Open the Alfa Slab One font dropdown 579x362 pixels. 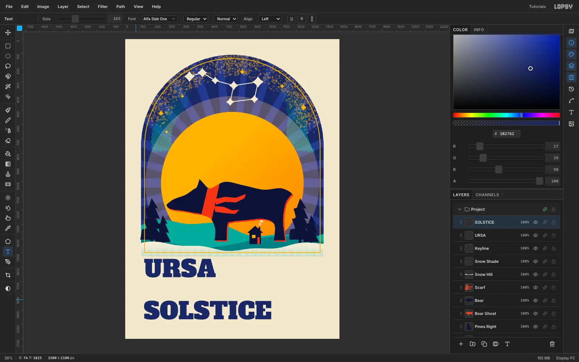pyautogui.click(x=159, y=19)
